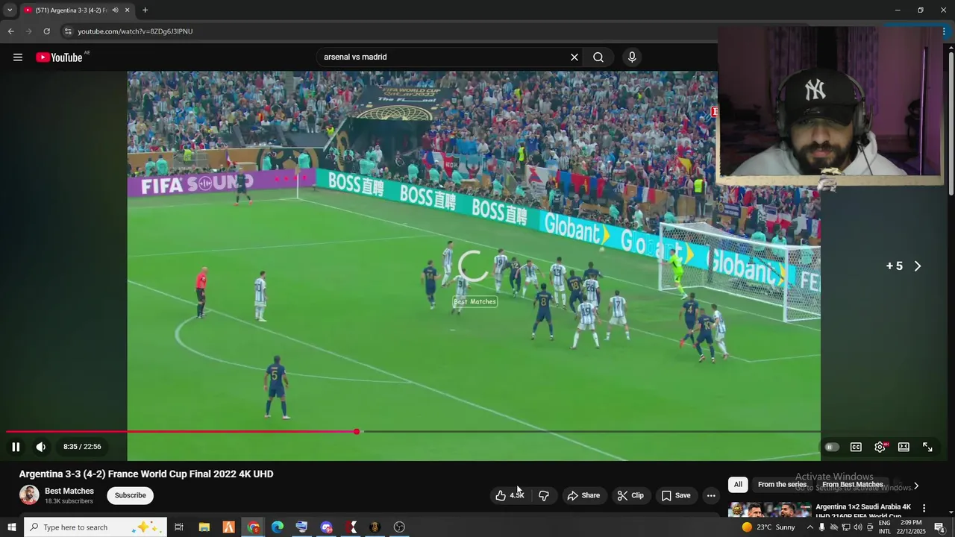Close the Argentina 3-3 France tab

[127, 10]
